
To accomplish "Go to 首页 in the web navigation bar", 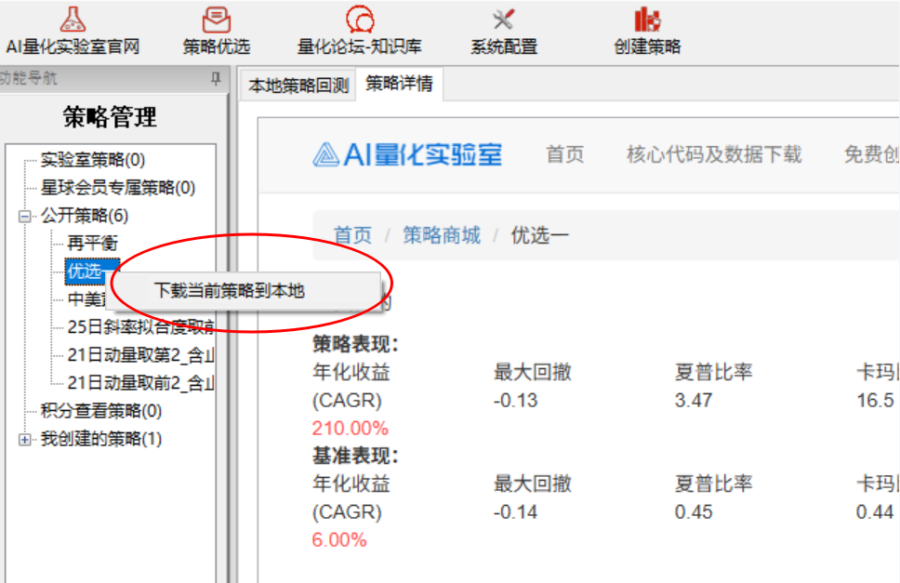I will tap(564, 154).
